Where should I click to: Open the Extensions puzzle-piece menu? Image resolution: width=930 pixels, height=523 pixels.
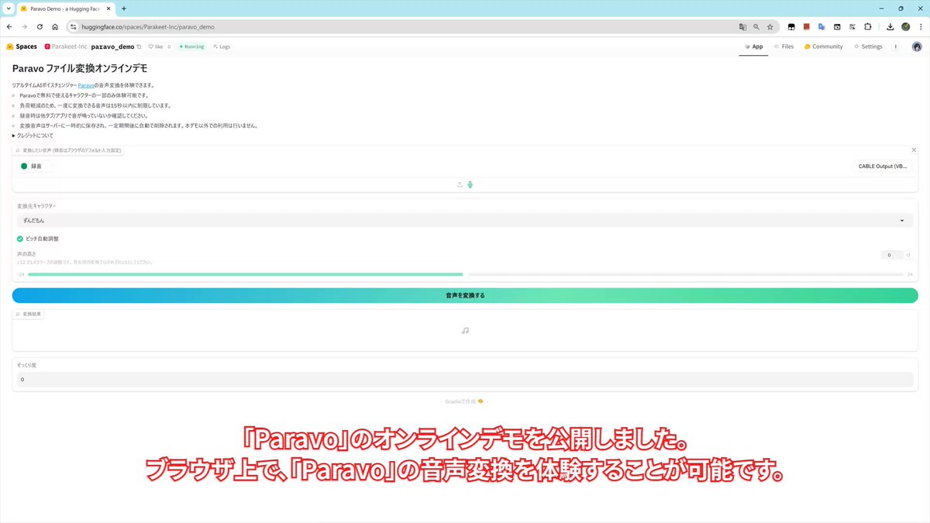[868, 26]
